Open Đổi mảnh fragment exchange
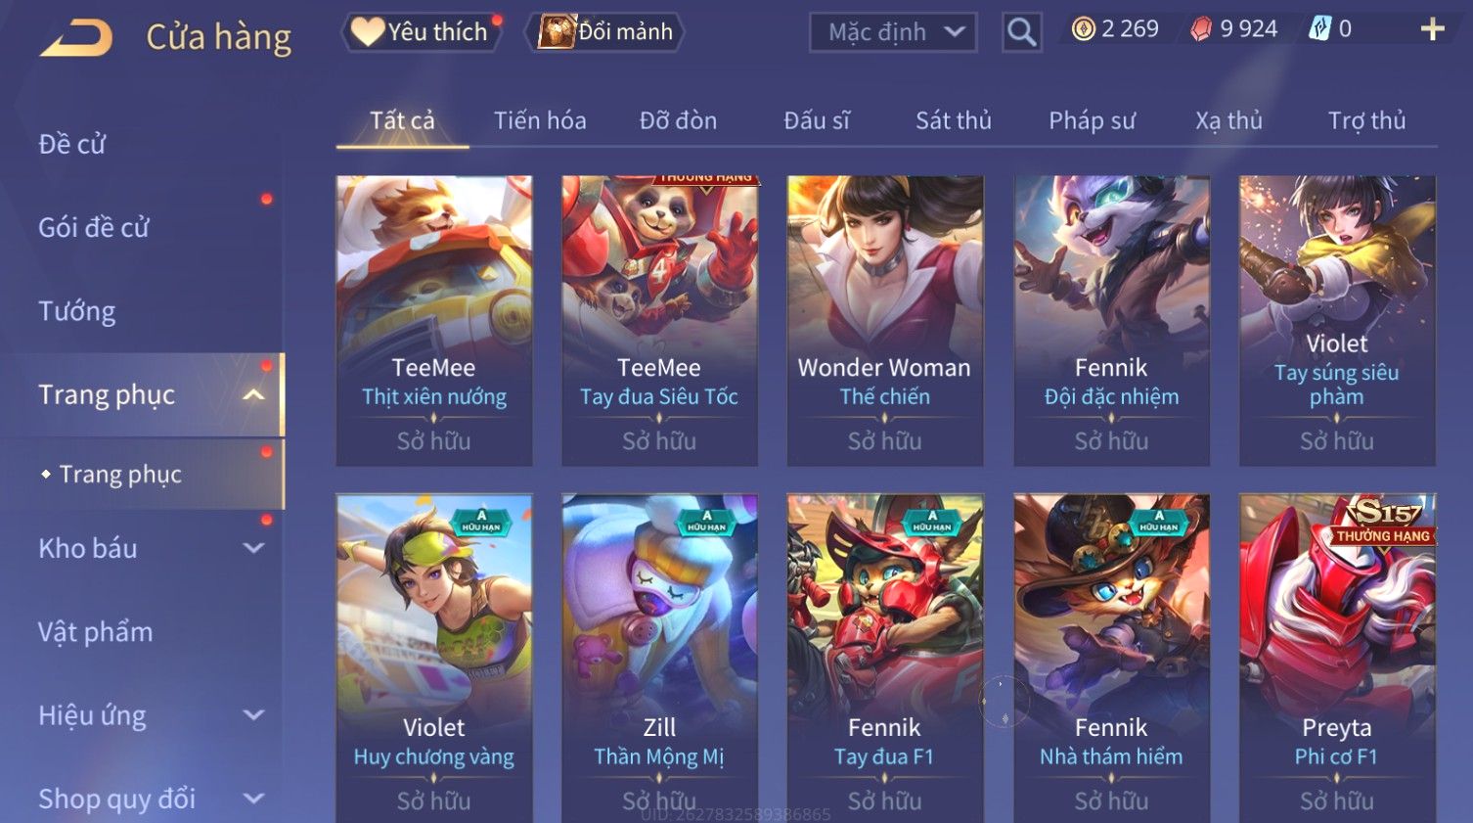 605,32
